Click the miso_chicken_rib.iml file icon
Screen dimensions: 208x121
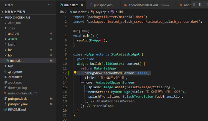[5, 93]
